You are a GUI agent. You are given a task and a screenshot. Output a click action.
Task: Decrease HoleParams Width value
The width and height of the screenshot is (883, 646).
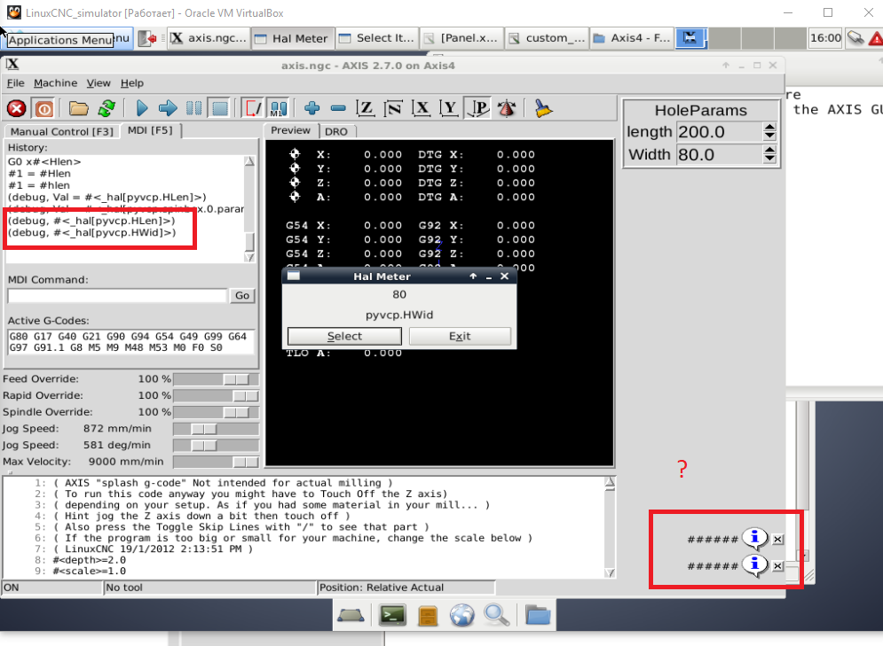coord(769,160)
